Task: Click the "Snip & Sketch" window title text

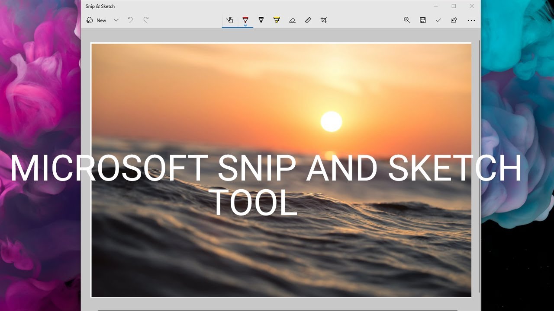Action: [100, 6]
